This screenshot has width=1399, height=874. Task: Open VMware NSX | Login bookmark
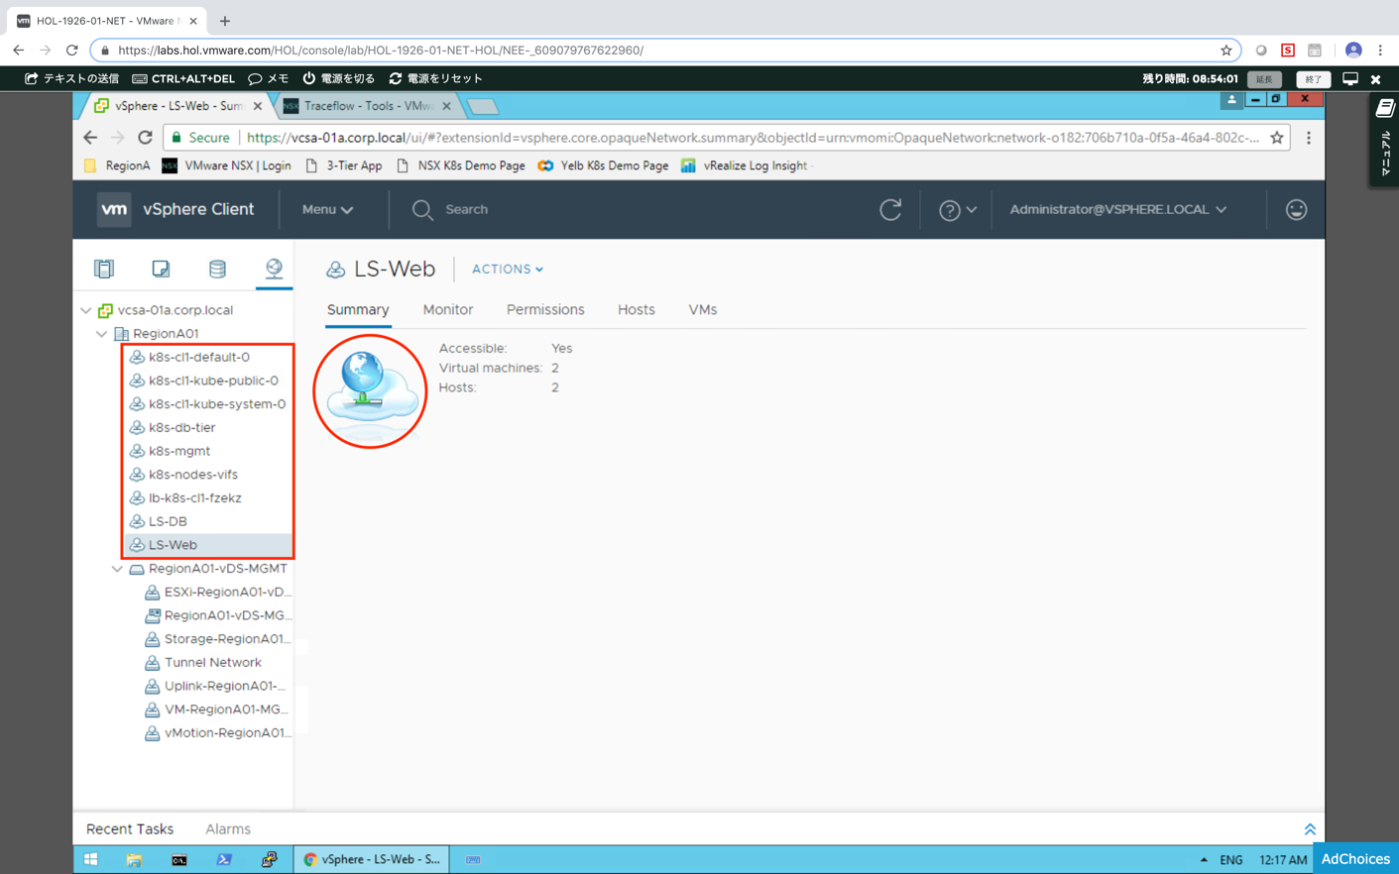[x=227, y=165]
